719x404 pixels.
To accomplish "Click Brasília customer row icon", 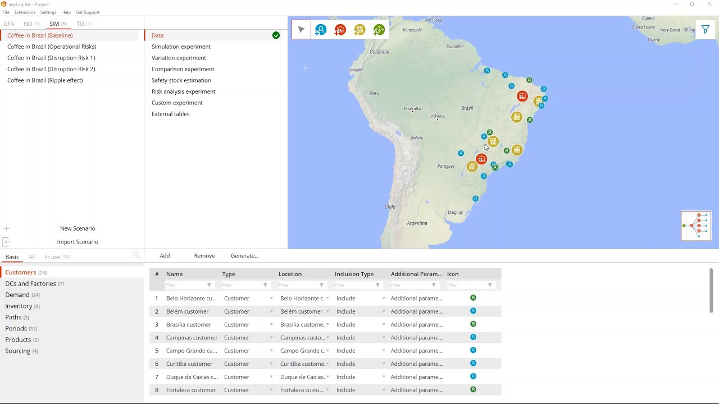I will pos(473,324).
